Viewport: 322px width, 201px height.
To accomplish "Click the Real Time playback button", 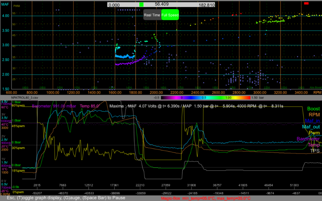I will [x=152, y=14].
